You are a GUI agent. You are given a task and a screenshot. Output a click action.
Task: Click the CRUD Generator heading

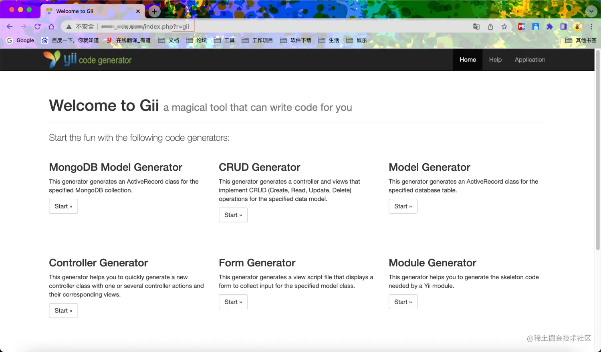260,167
